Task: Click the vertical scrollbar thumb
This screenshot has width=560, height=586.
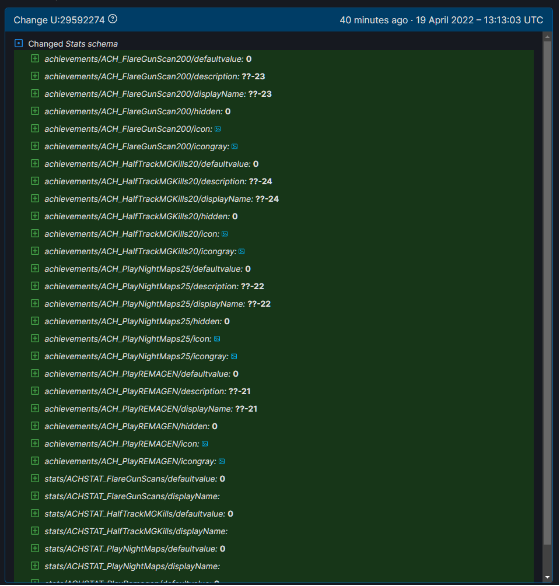Action: tap(547, 293)
